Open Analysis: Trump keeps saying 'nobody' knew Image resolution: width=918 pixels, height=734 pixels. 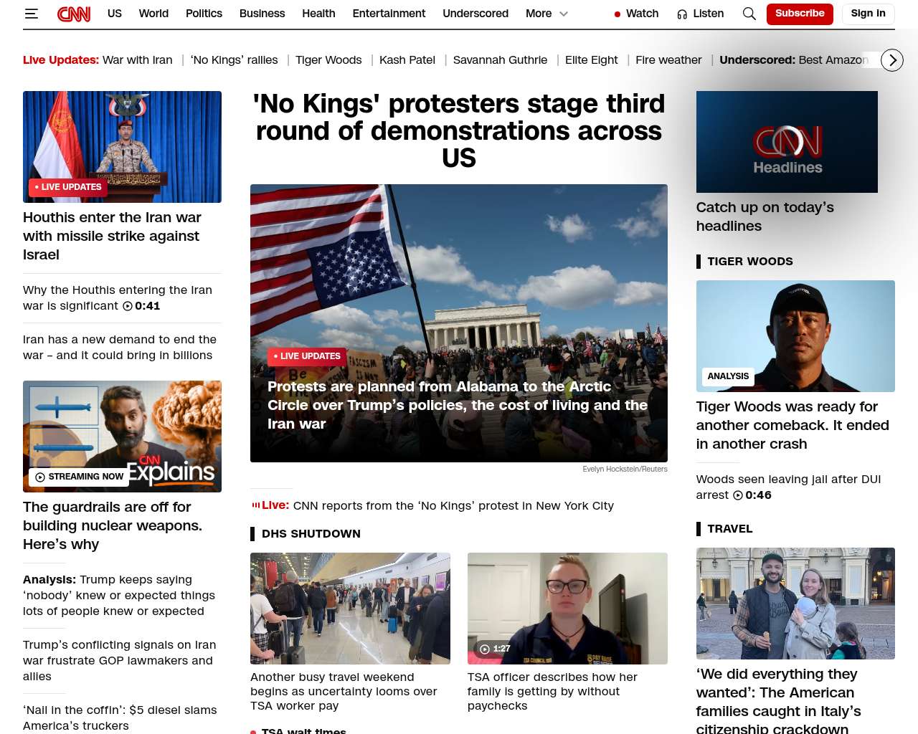[119, 596]
